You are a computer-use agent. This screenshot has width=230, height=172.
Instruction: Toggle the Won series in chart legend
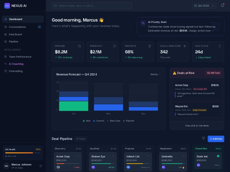(87, 121)
